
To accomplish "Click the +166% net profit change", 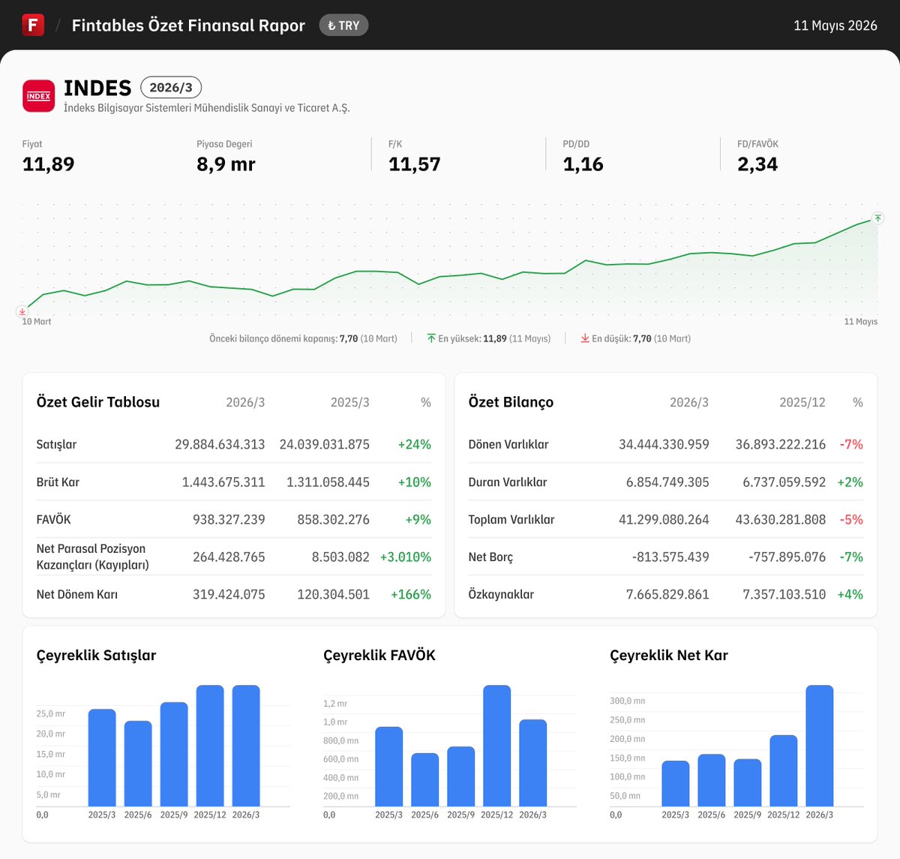I will tap(411, 594).
